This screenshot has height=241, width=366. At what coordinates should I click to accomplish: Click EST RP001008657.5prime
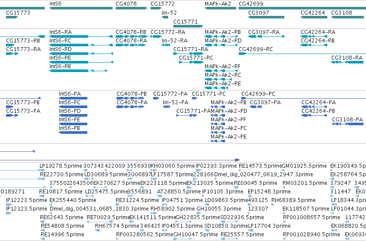(311, 217)
